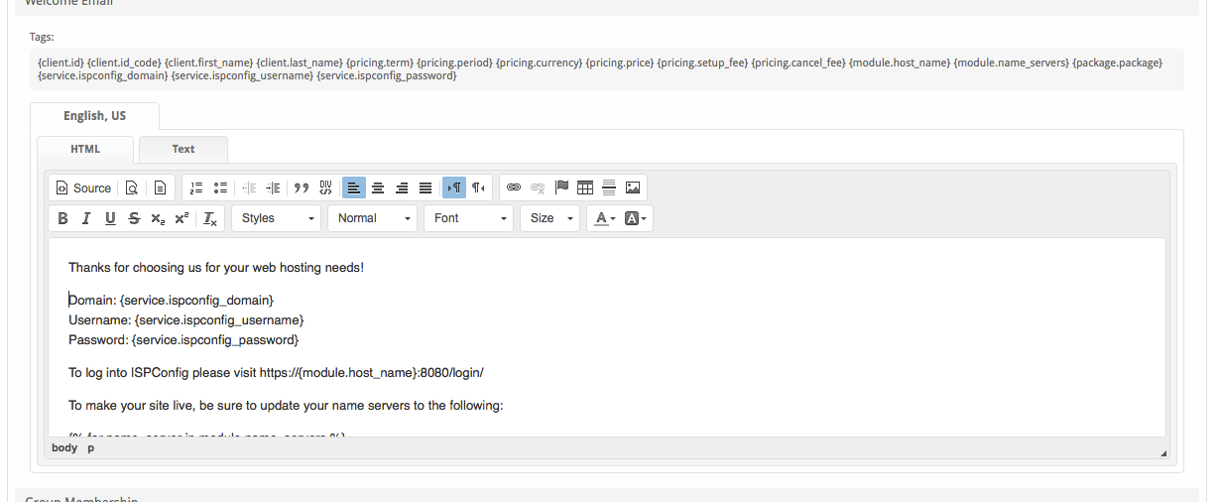Screen dimensions: 1220x502
Task: Expand the Normal paragraph format dropdown
Action: 373,218
